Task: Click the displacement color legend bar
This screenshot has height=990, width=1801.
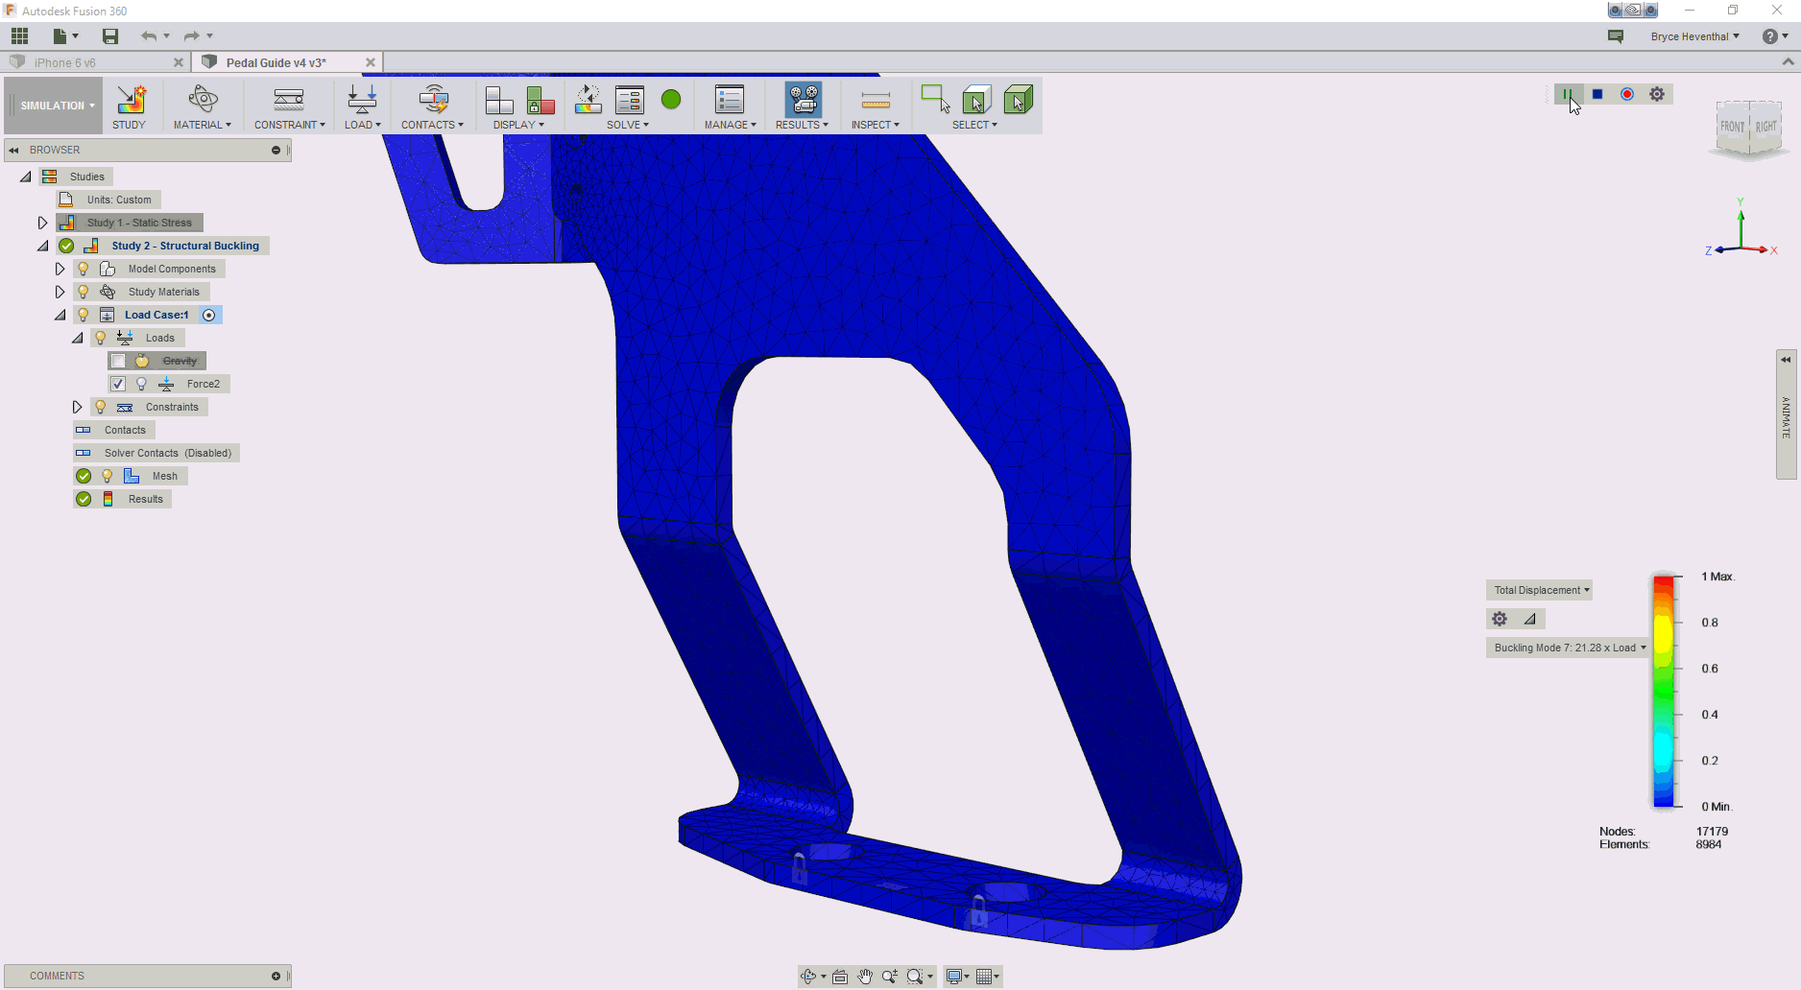Action: point(1664,691)
